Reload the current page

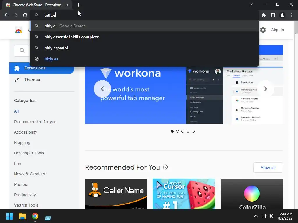(x=25, y=15)
